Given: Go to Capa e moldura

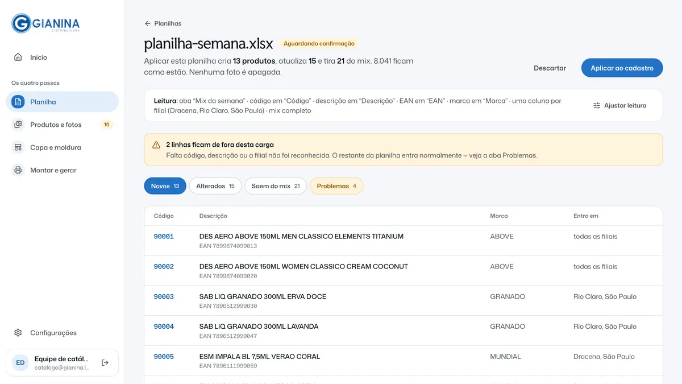Looking at the screenshot, I should [62, 147].
